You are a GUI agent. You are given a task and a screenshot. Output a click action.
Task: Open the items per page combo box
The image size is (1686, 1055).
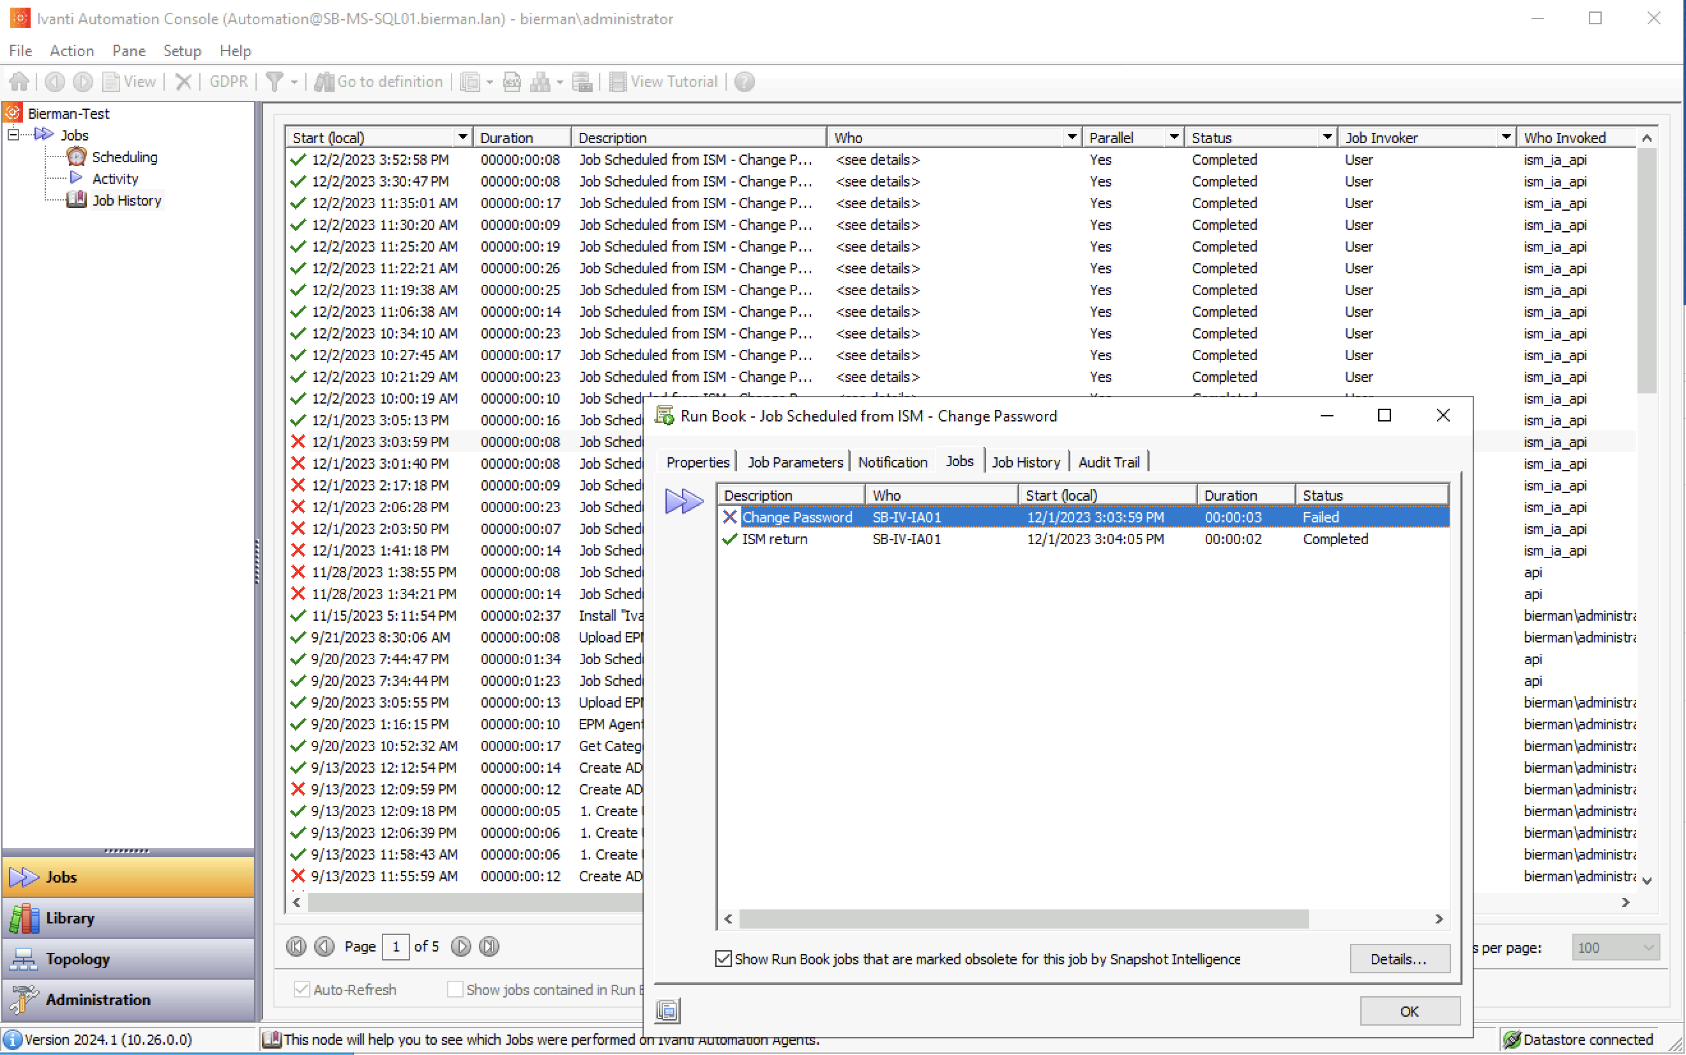[1615, 948]
